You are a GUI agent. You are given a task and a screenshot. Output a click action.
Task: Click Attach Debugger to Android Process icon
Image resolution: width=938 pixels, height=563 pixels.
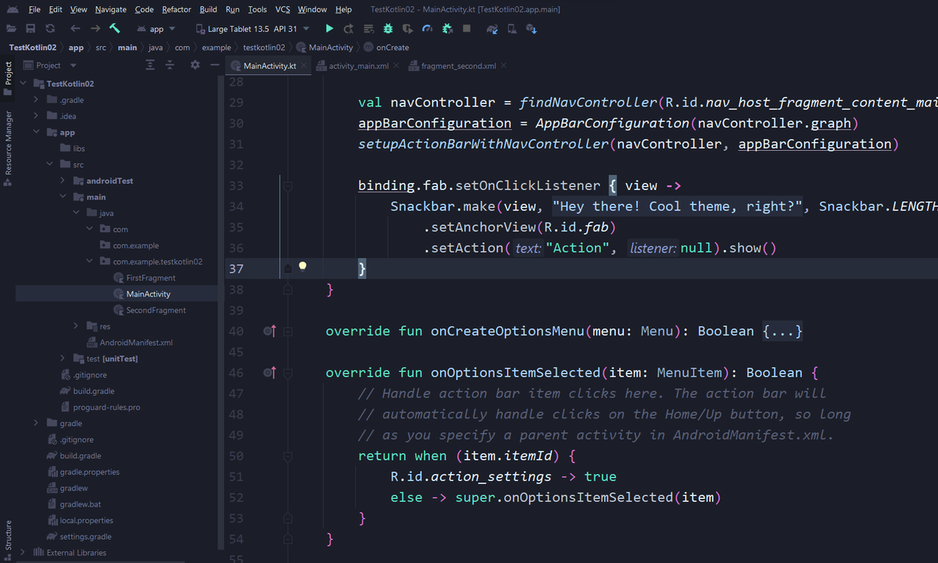tap(447, 29)
